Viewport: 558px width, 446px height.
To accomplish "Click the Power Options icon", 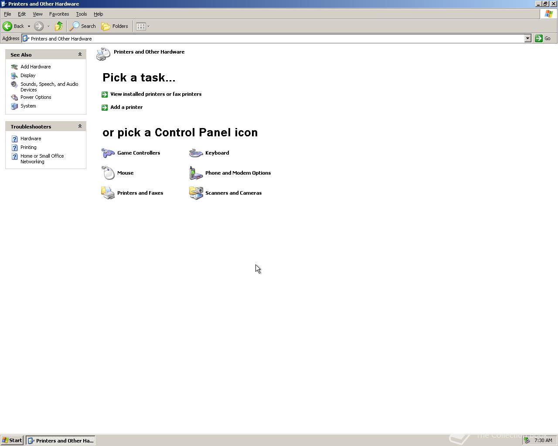I will pyautogui.click(x=14, y=97).
